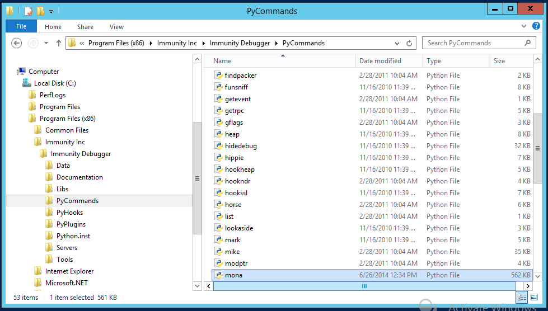Viewport: 548px width, 311px height.
Task: Select the file named mark
Action: 232,240
